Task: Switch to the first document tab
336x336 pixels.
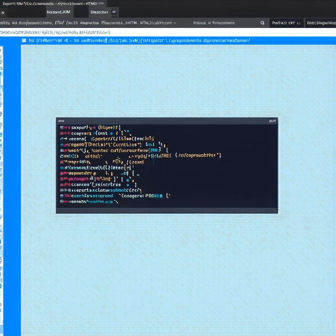Action: (x=58, y=12)
